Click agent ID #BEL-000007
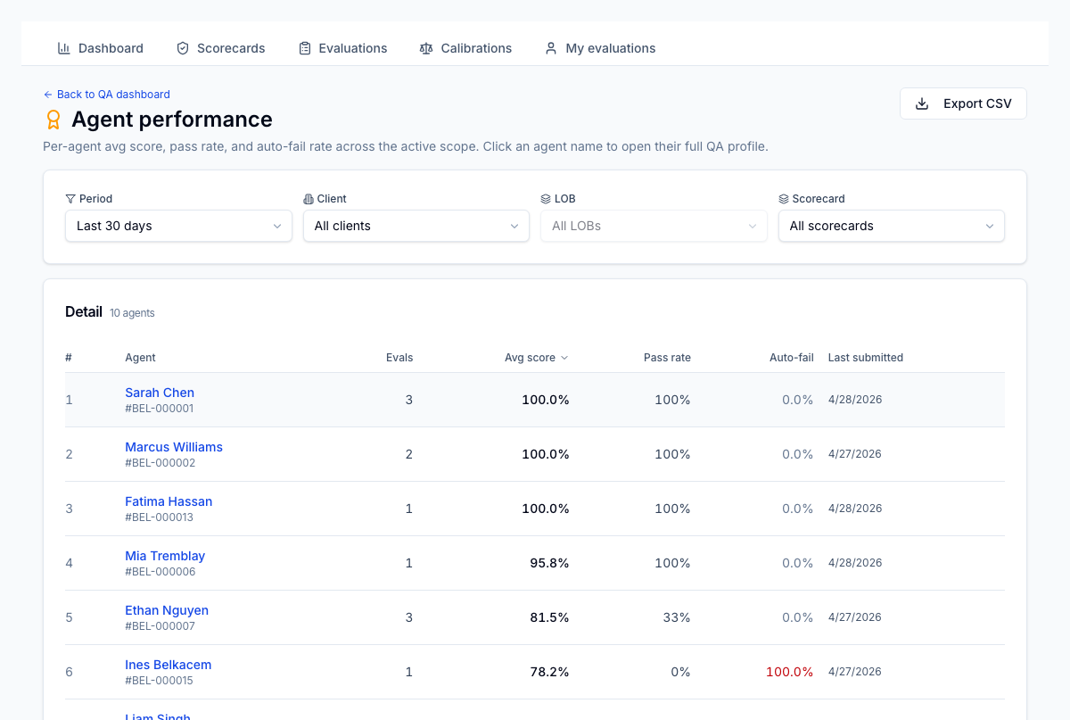The image size is (1070, 720). click(160, 626)
